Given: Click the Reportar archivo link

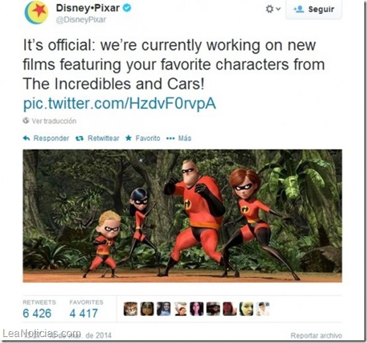Looking at the screenshot, I should click(x=316, y=336).
